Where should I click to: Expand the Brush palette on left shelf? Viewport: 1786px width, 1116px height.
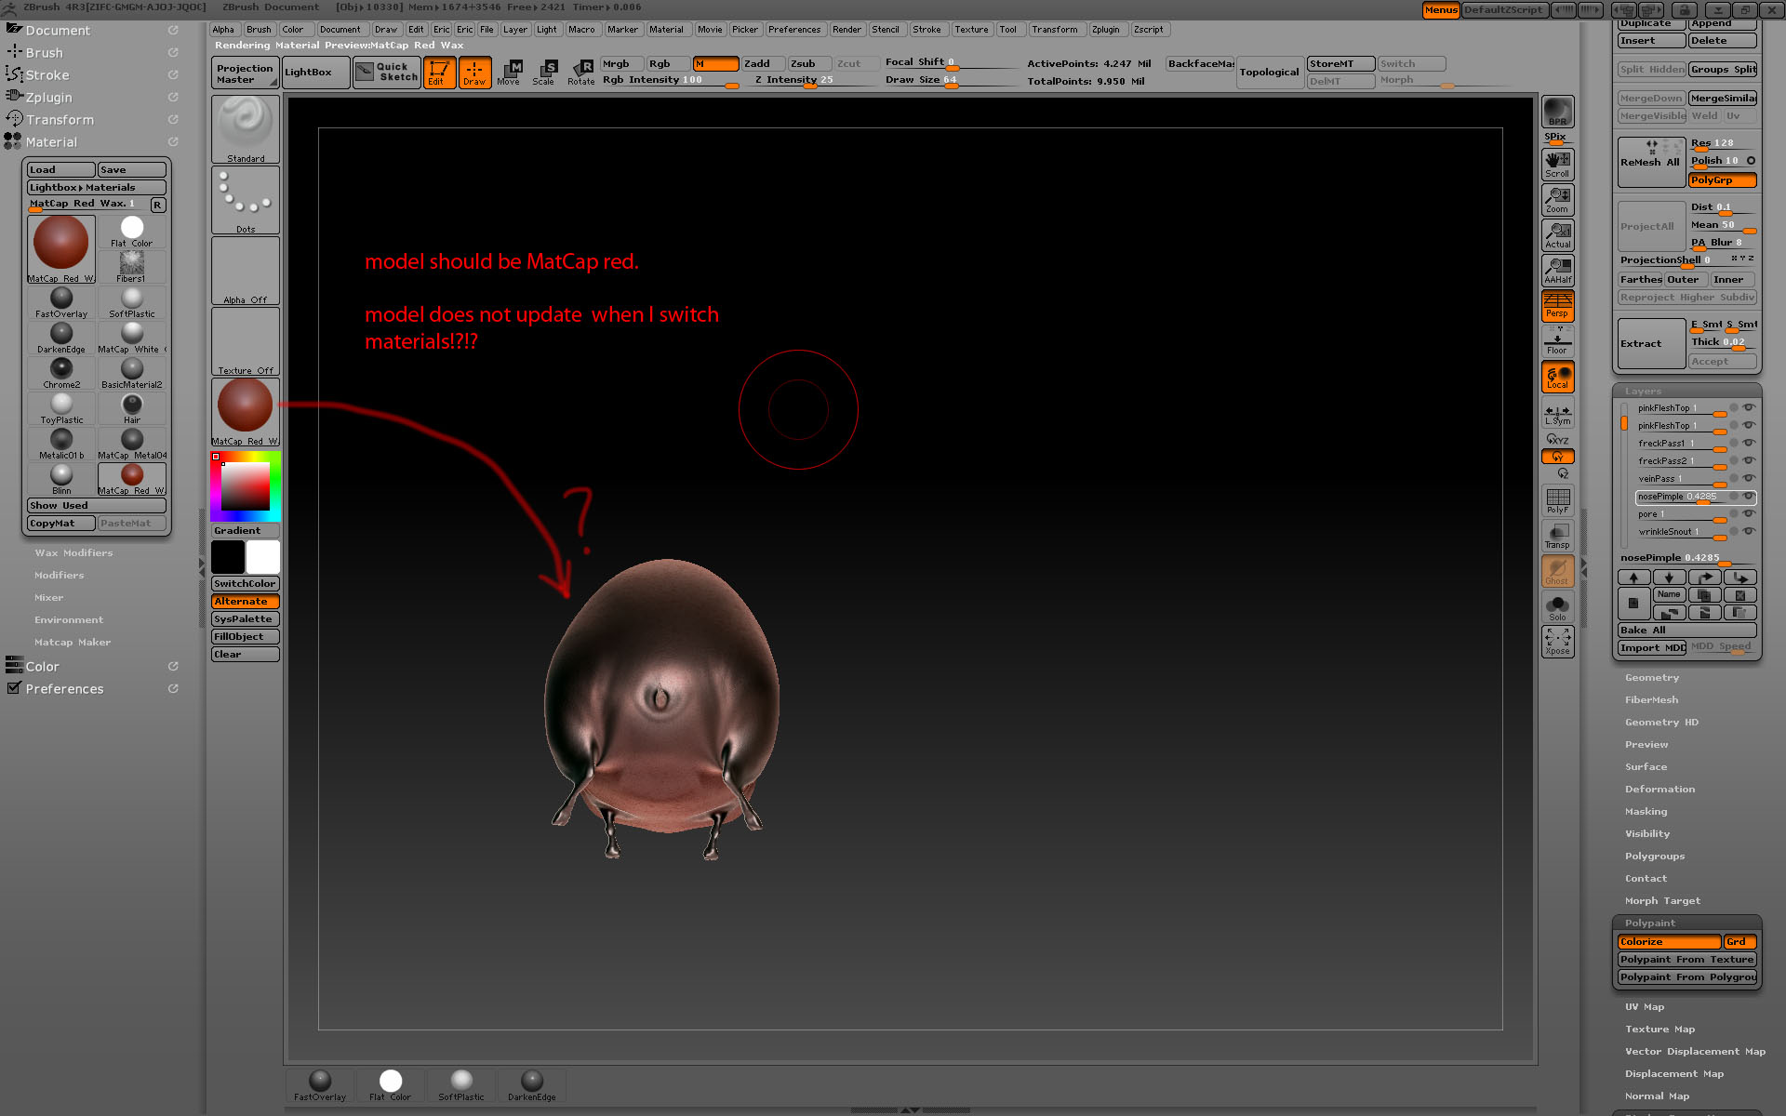pyautogui.click(x=45, y=53)
